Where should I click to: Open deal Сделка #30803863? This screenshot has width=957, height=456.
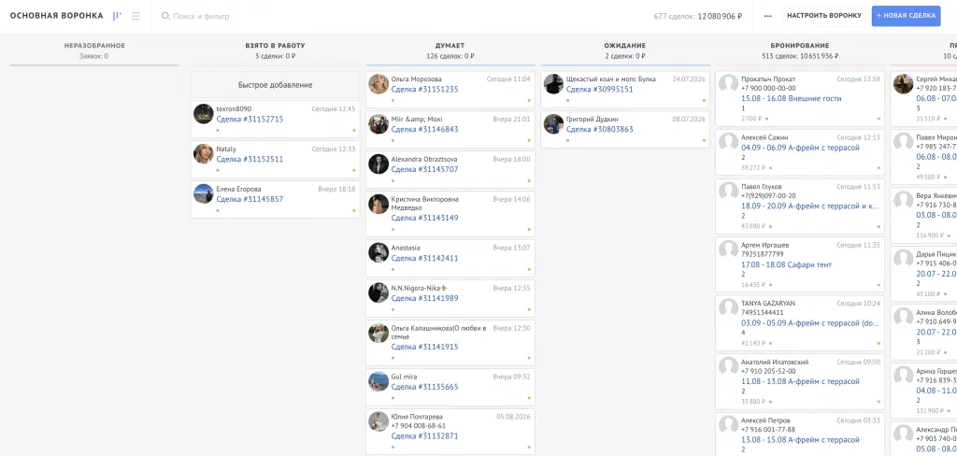pyautogui.click(x=600, y=129)
